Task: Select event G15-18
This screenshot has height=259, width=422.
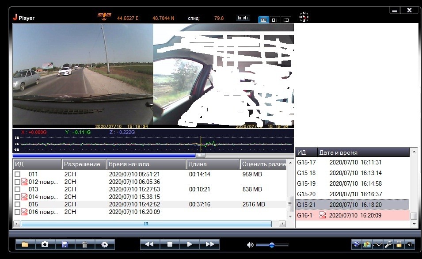Action: [x=352, y=173]
